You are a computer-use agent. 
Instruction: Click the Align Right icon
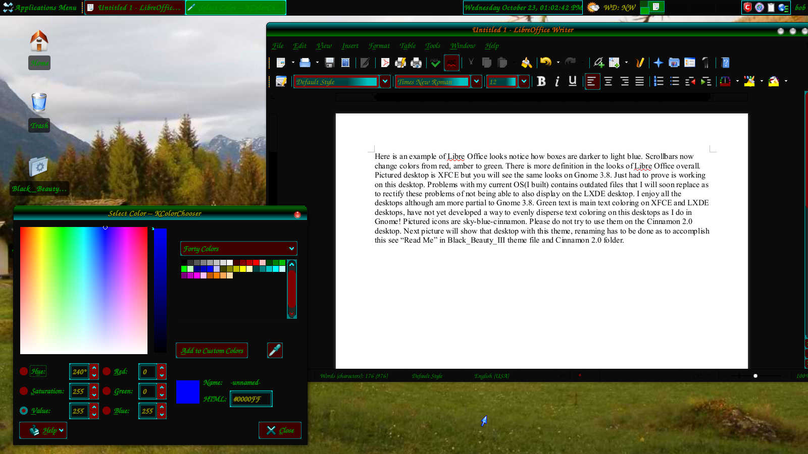point(624,81)
